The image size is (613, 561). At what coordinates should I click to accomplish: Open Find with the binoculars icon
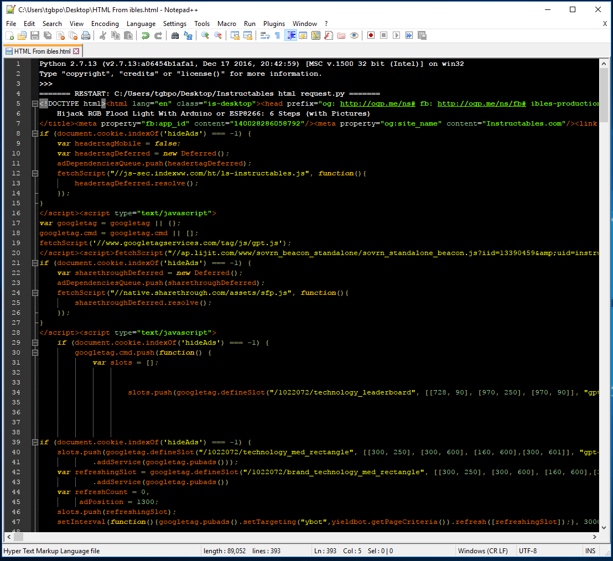tap(175, 35)
